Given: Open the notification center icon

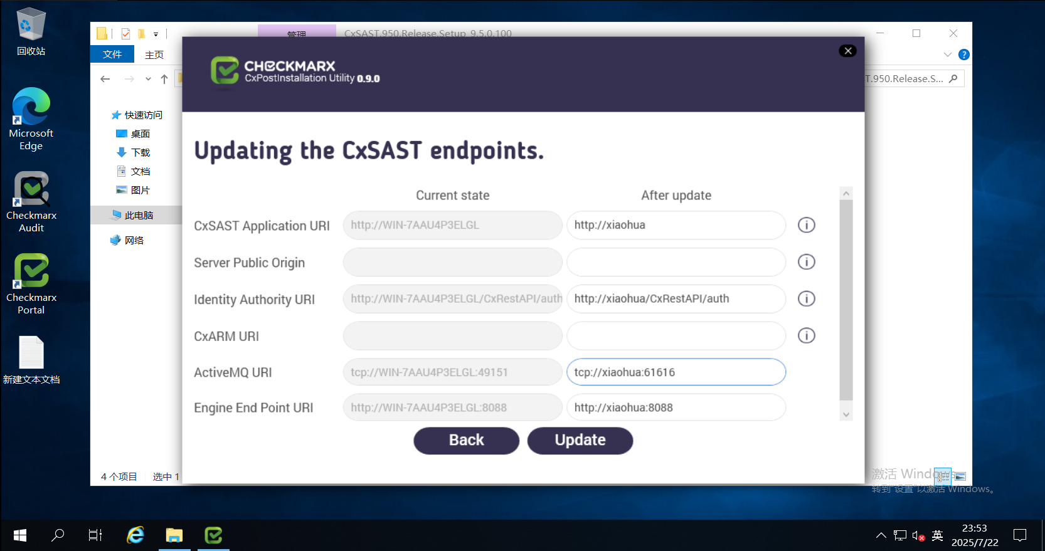Looking at the screenshot, I should click(1020, 535).
